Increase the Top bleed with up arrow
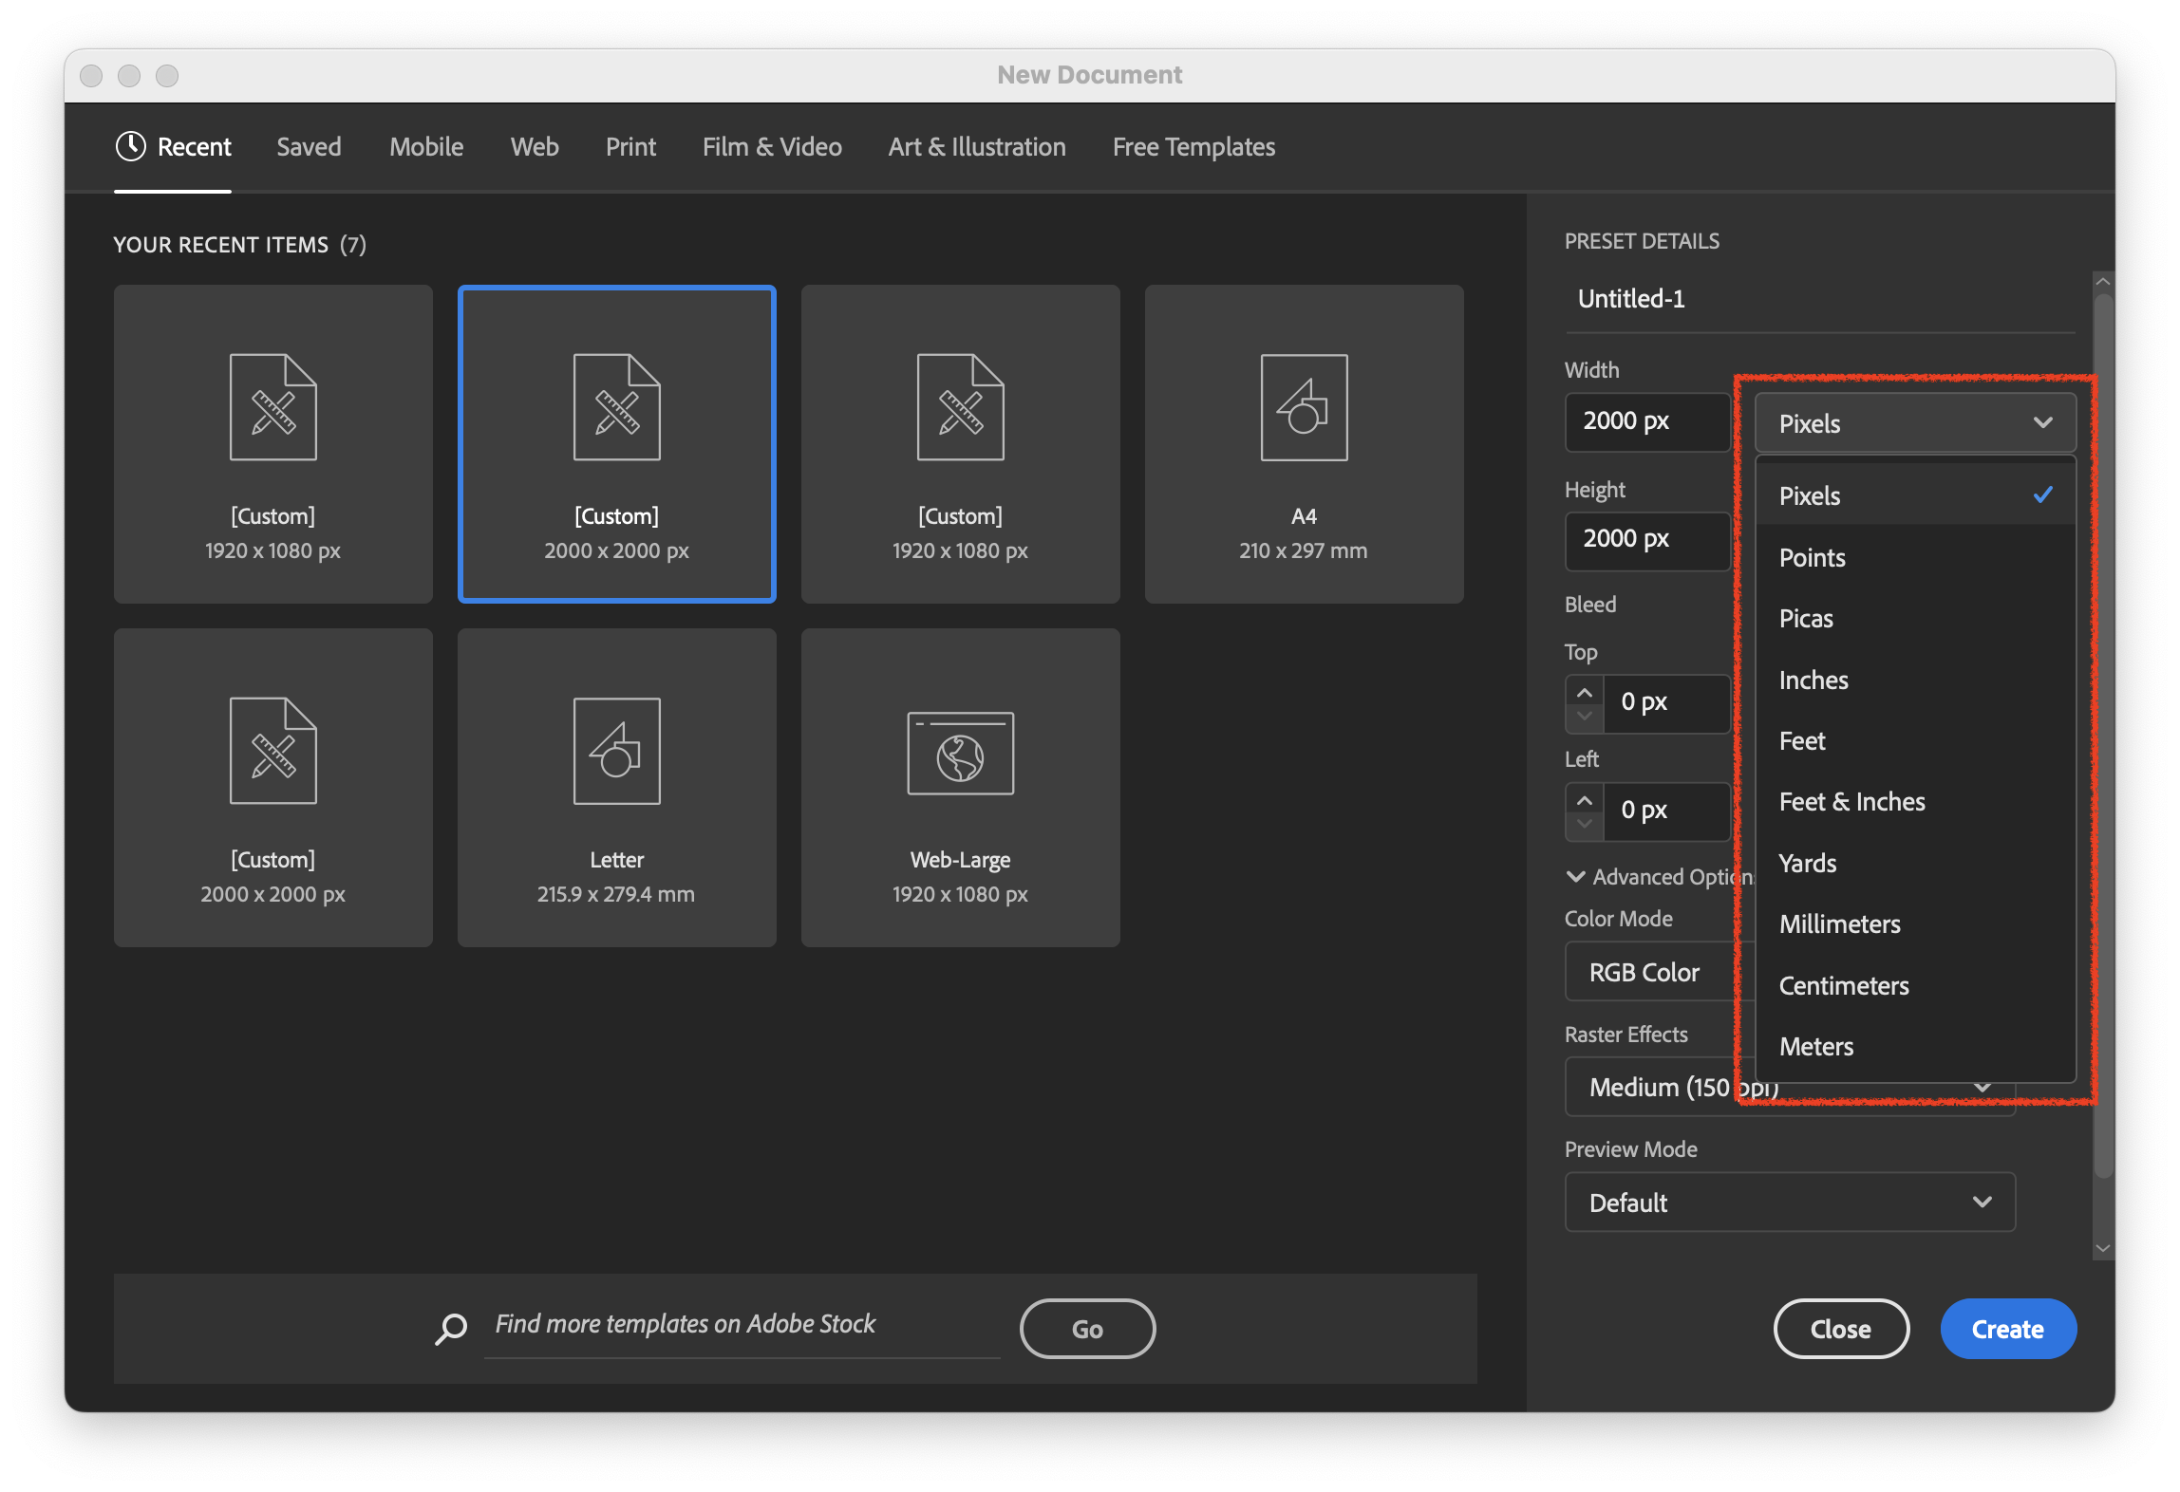This screenshot has height=1492, width=2180. 1585,691
